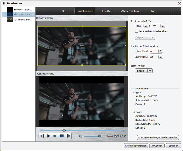The height and width of the screenshot is (151, 183).
Task: Step to the previous frame
Action: pyautogui.click(x=42, y=136)
